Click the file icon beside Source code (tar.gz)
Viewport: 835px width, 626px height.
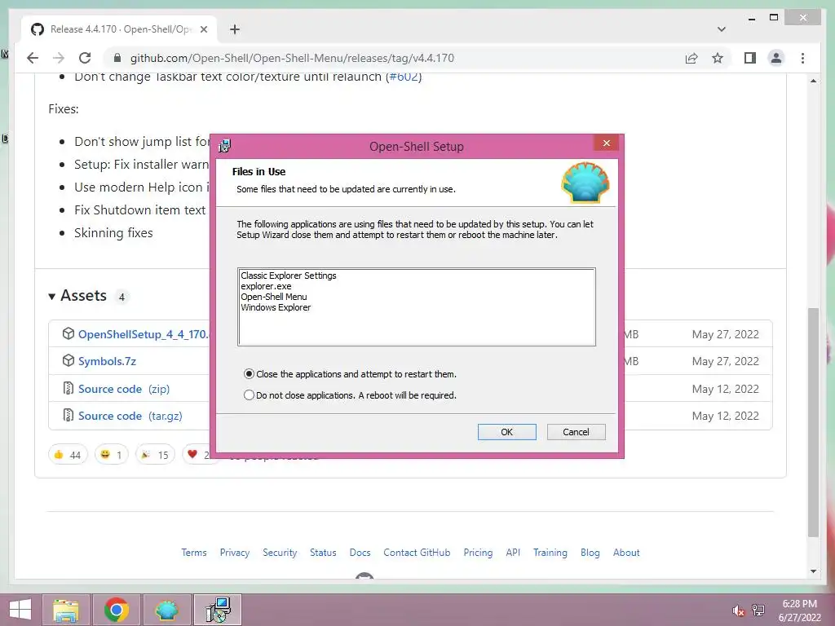[68, 415]
